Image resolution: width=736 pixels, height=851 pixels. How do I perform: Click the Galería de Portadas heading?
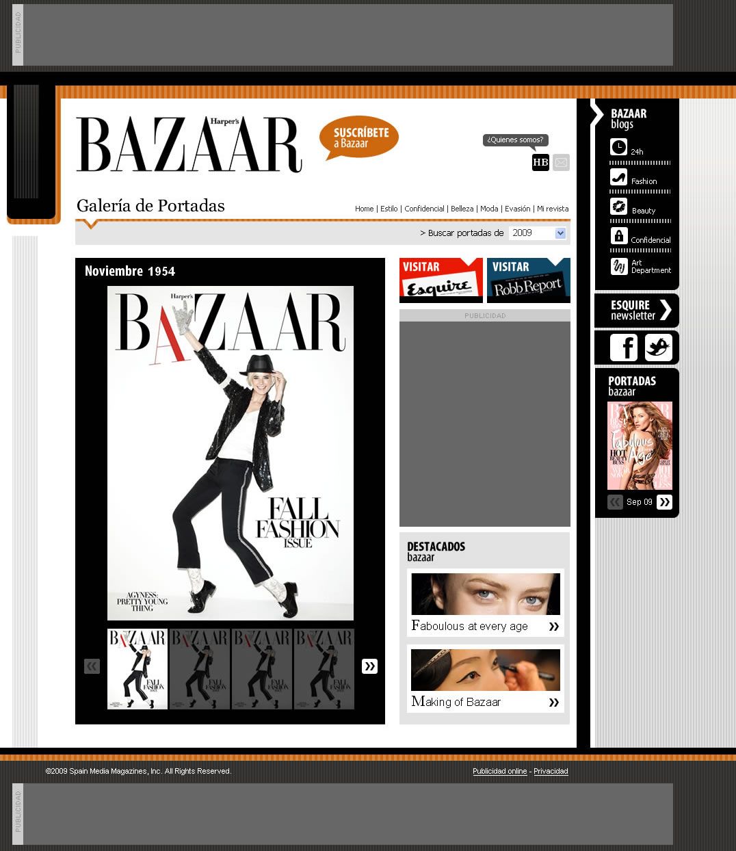pyautogui.click(x=150, y=206)
